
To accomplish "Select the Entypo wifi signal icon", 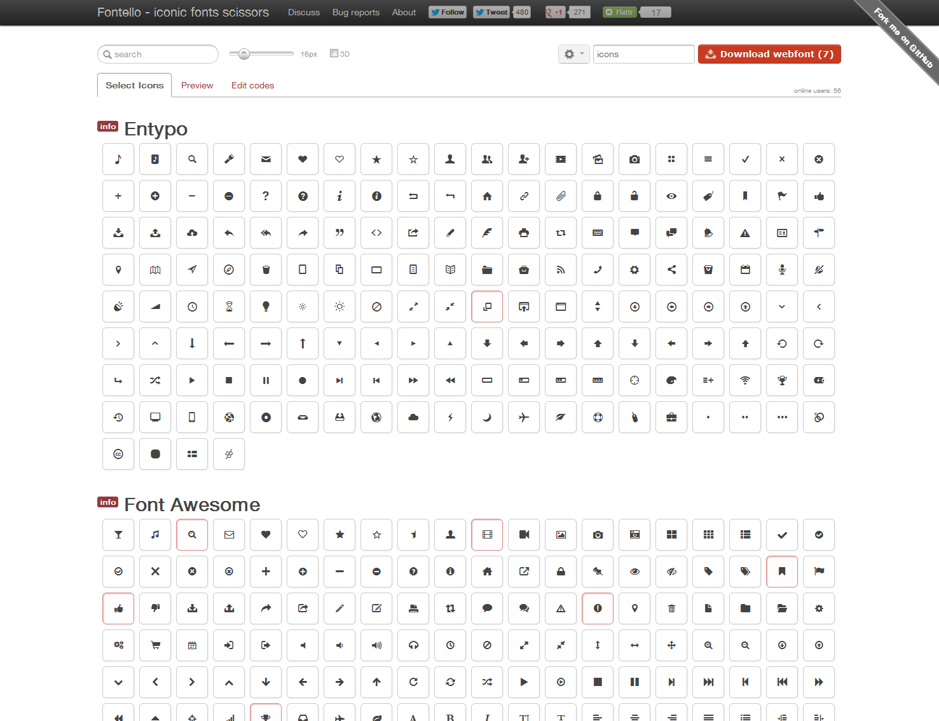I will click(745, 381).
